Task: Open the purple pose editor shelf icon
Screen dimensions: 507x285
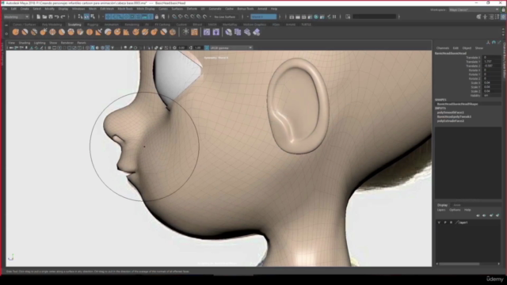Action: click(x=216, y=32)
